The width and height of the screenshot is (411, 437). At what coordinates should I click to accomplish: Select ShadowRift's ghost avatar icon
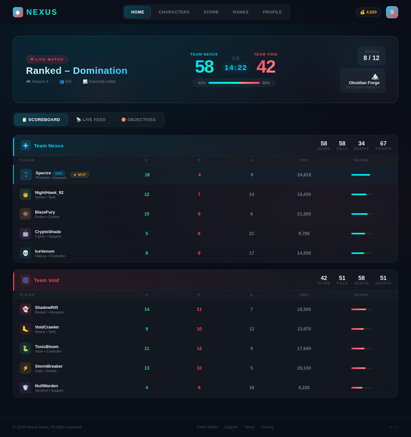coord(25,309)
